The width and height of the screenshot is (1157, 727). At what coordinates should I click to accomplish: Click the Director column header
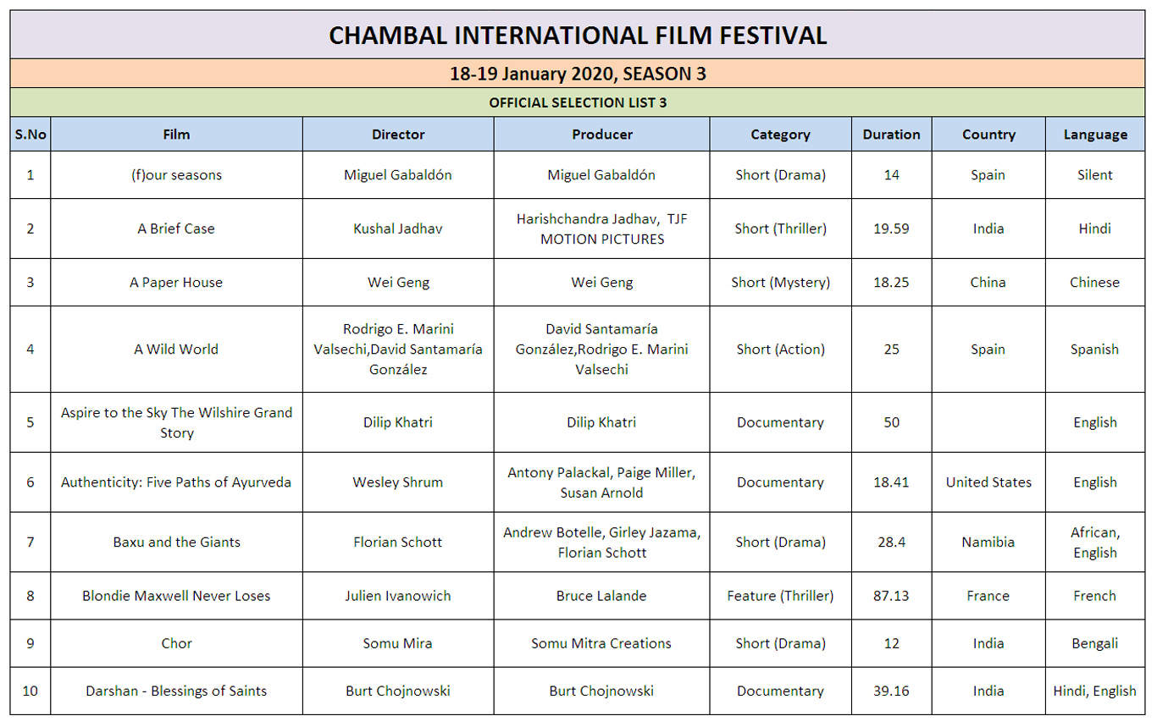click(x=398, y=134)
